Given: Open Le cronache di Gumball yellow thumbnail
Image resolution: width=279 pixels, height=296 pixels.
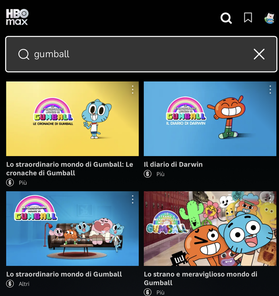Looking at the screenshot, I should tap(73, 119).
